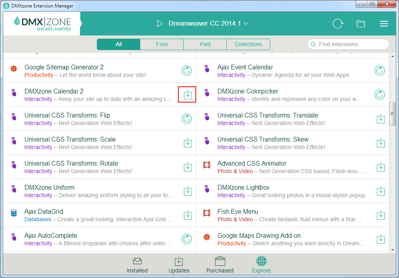Click the refresh icon in the header

pyautogui.click(x=338, y=23)
